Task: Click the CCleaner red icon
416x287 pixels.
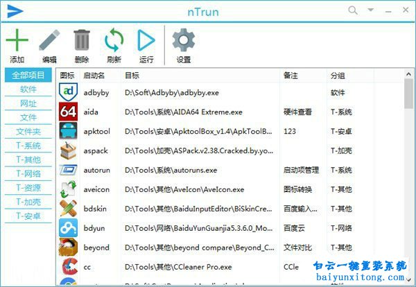Action: pos(69,267)
